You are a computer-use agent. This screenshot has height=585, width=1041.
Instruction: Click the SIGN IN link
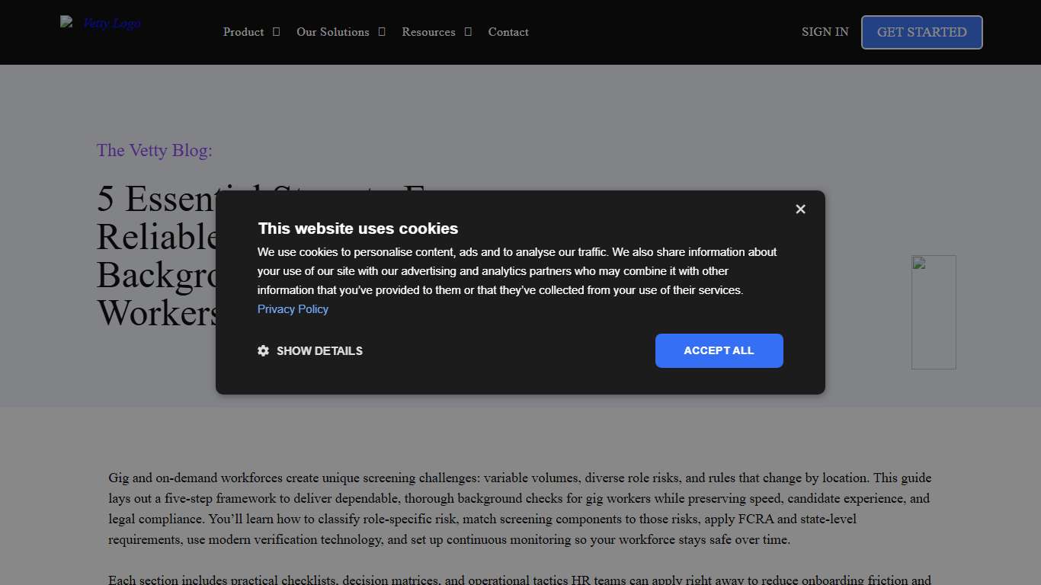825,32
